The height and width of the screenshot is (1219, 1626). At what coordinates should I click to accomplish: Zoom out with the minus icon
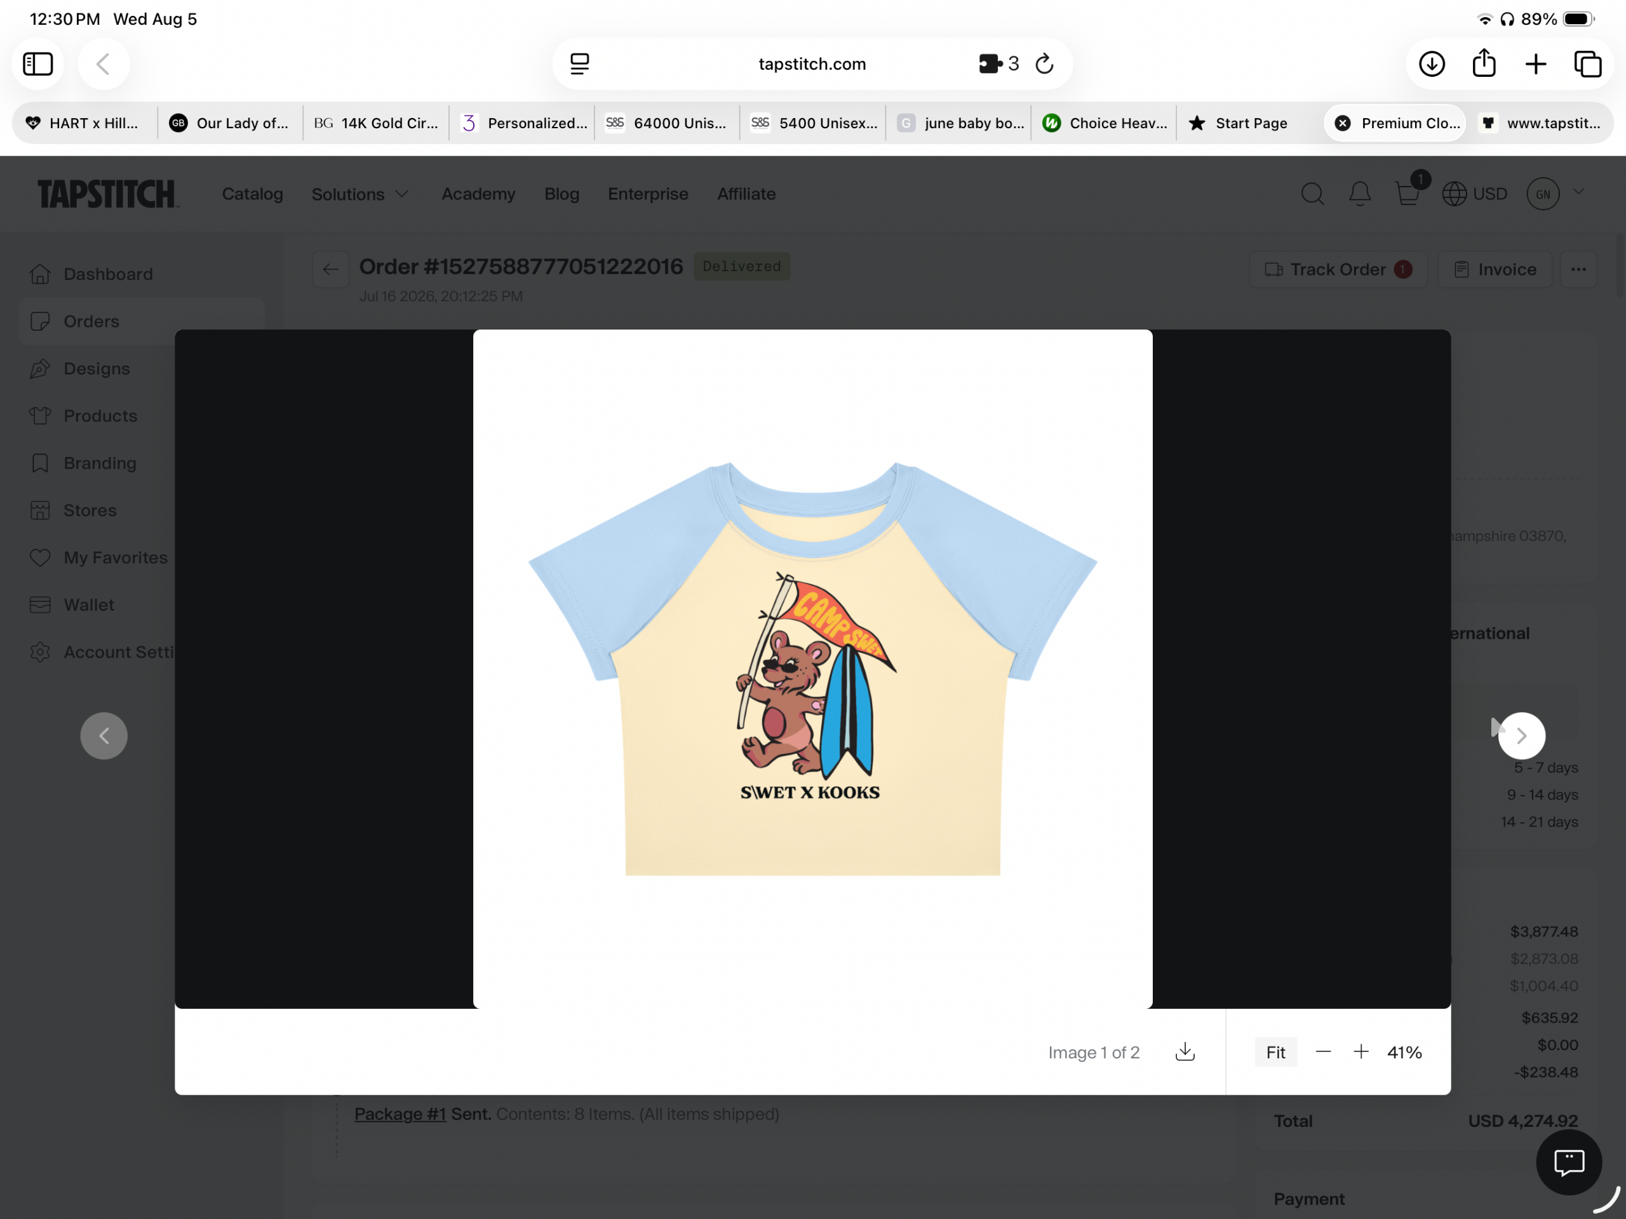coord(1323,1052)
